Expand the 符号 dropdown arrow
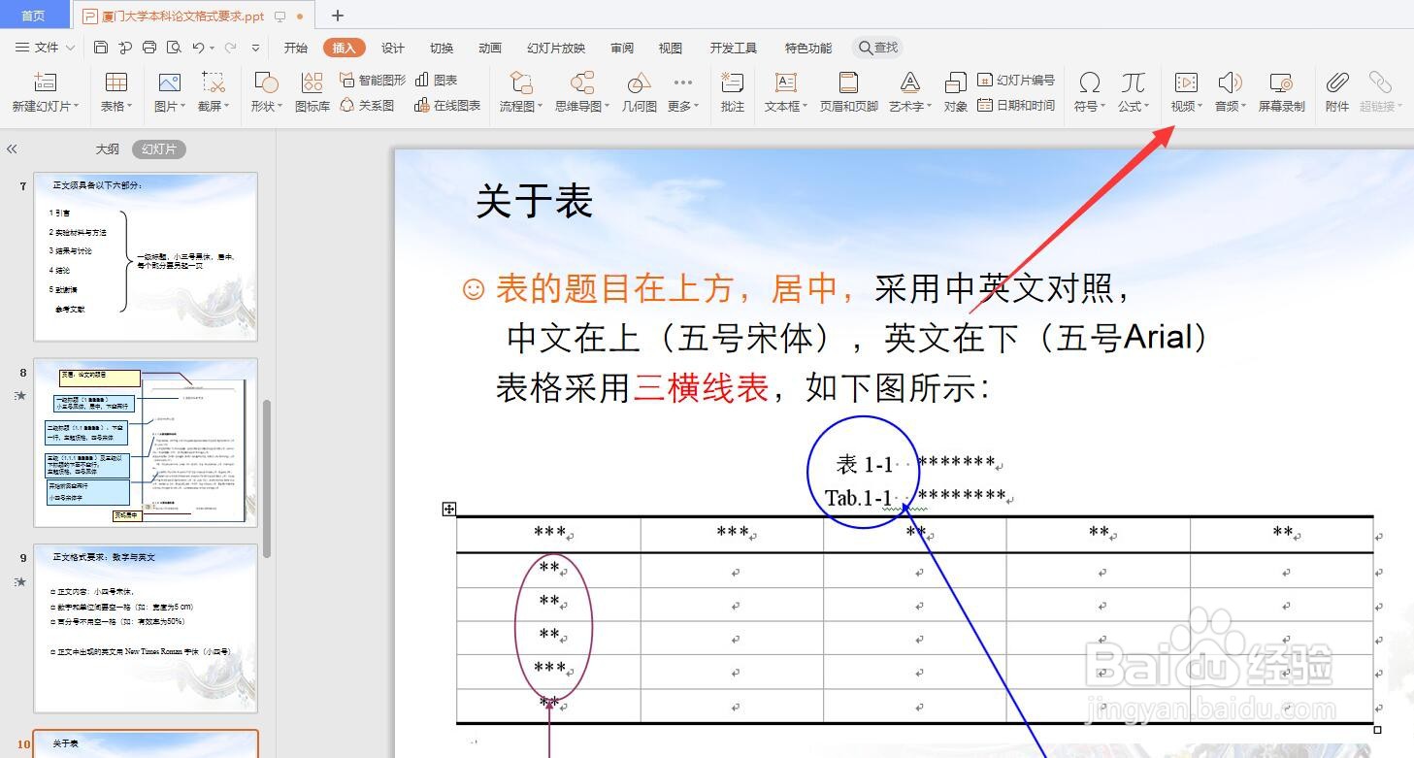 pos(1102,107)
